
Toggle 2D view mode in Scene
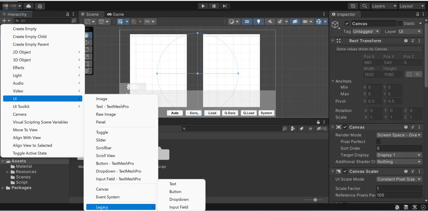point(247,22)
